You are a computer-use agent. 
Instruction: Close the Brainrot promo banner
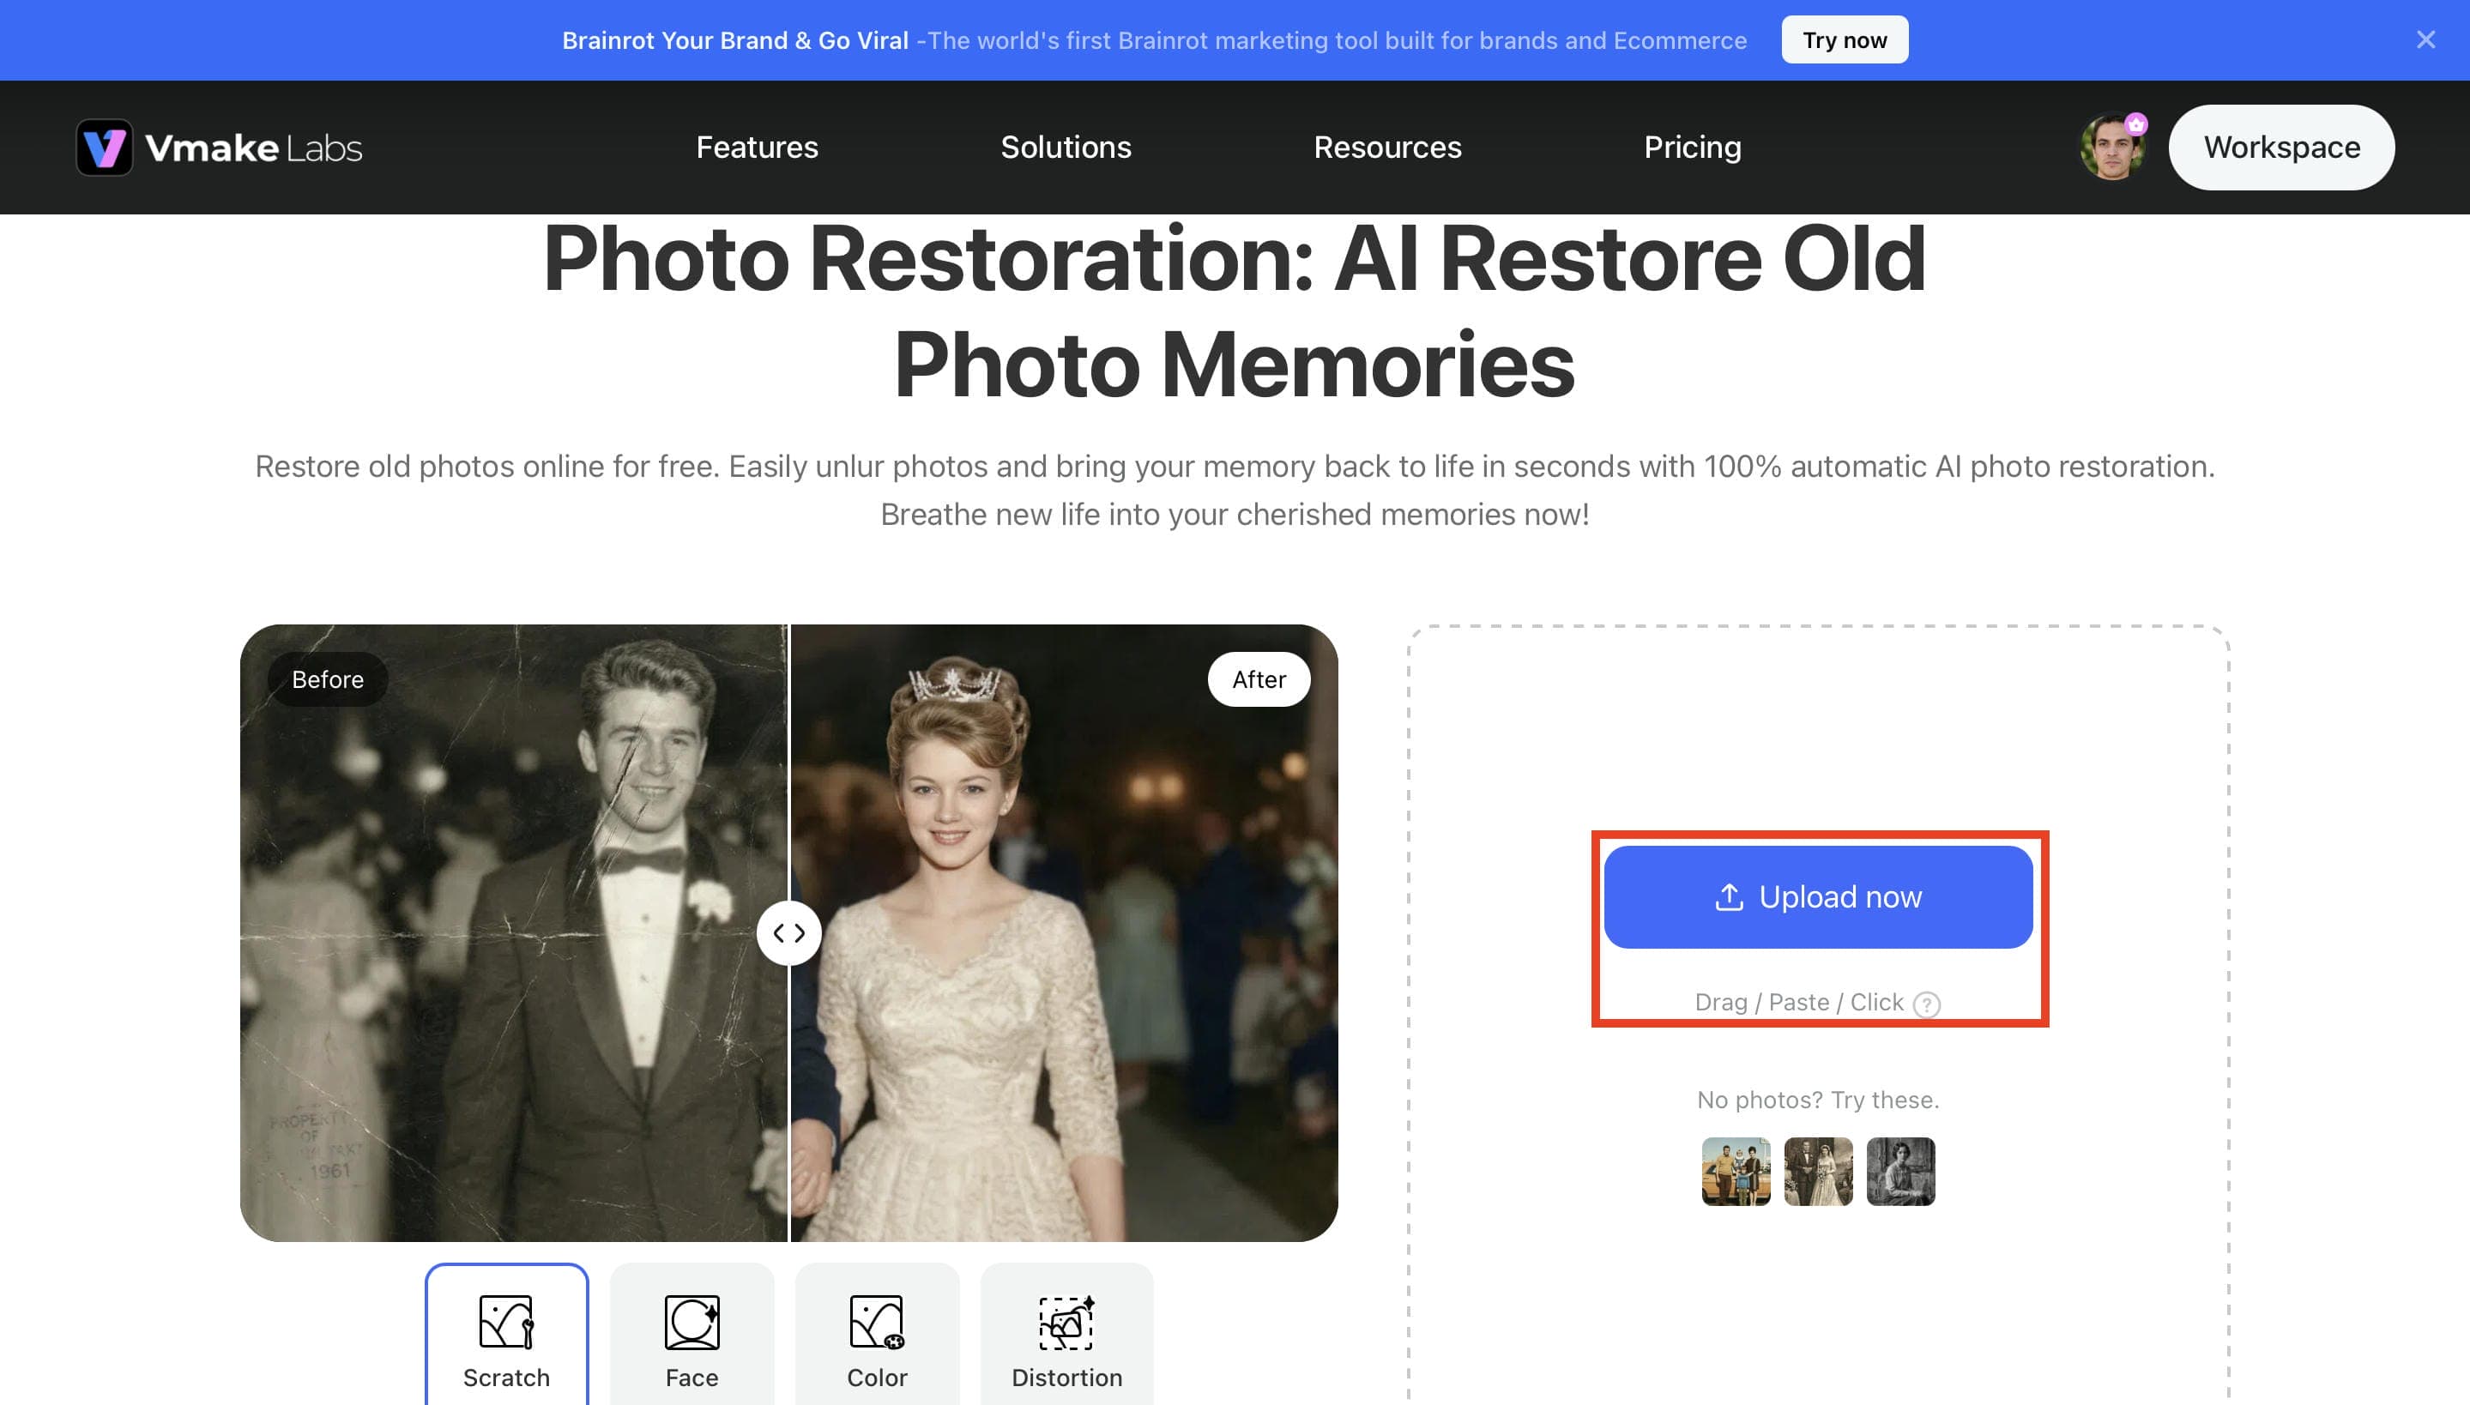(x=2425, y=39)
